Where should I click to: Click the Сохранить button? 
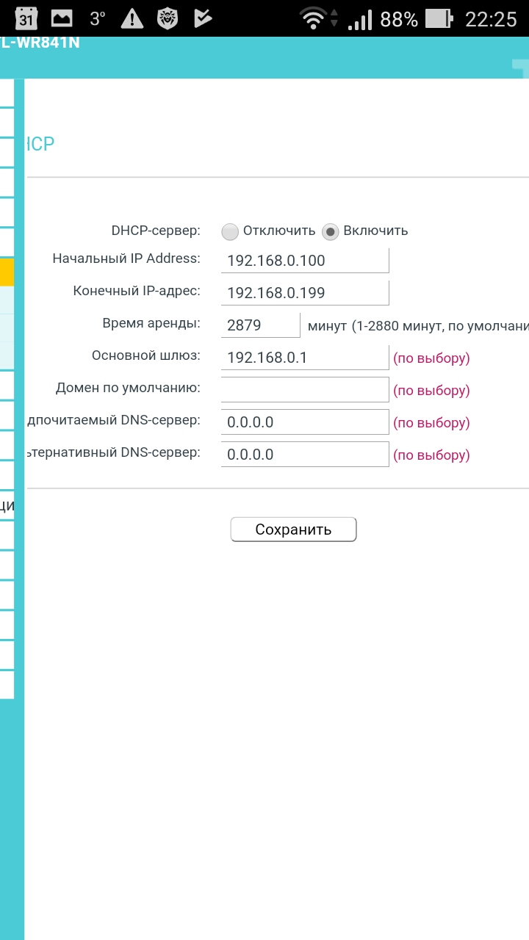point(293,529)
